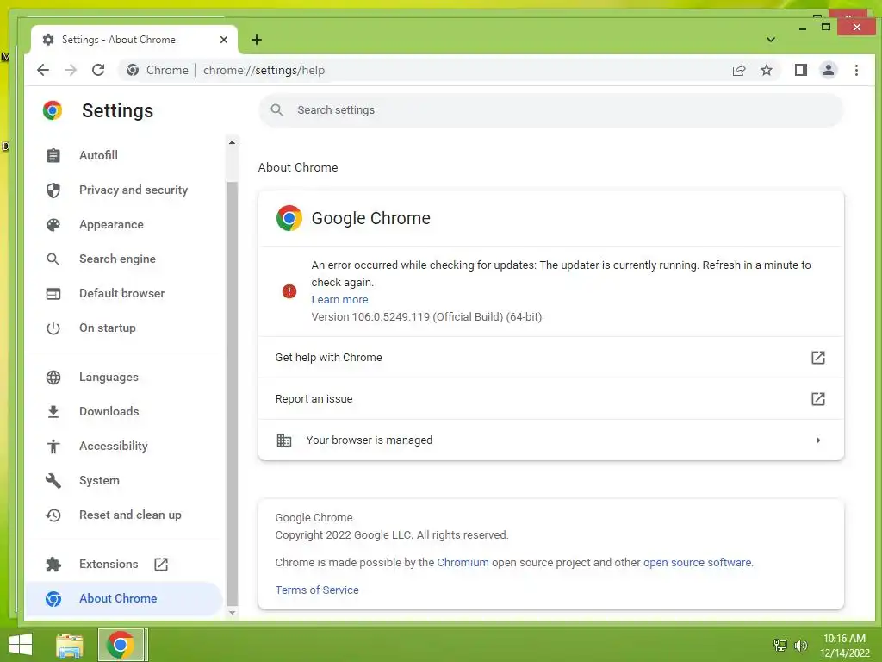This screenshot has width=882, height=662.
Task: Open Chrome three-dot menu
Action: (856, 71)
